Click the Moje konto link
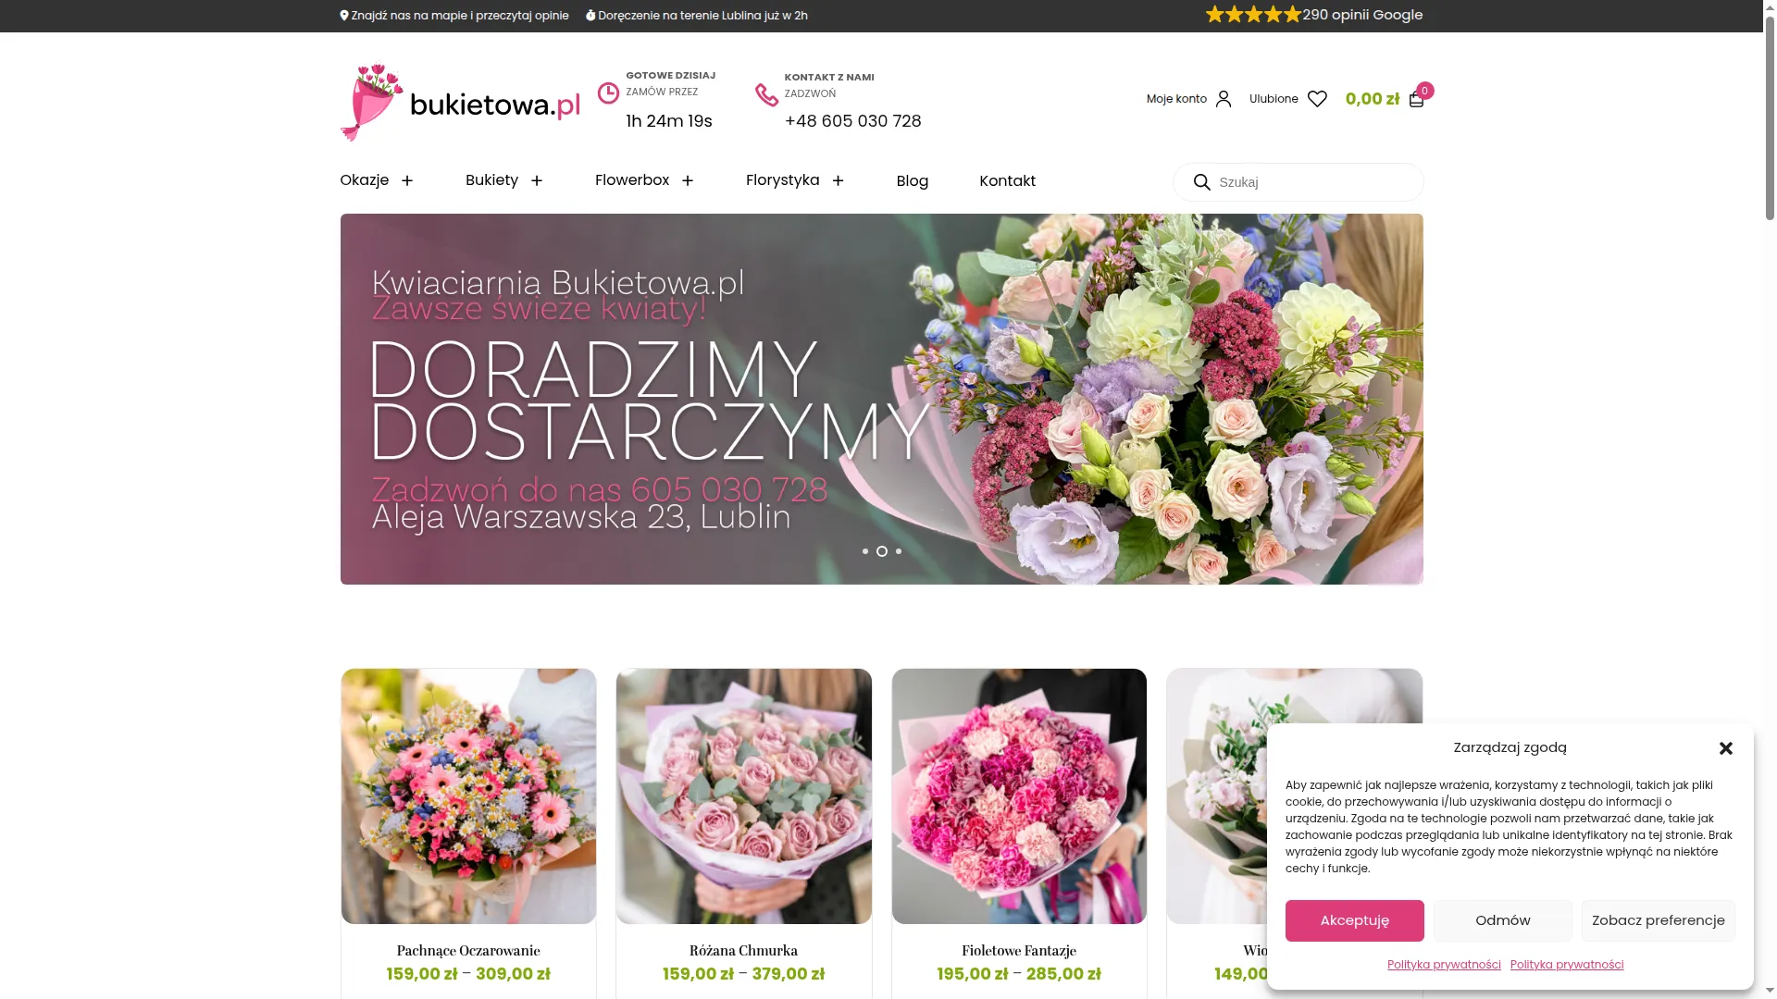This screenshot has width=1777, height=999. click(1176, 99)
